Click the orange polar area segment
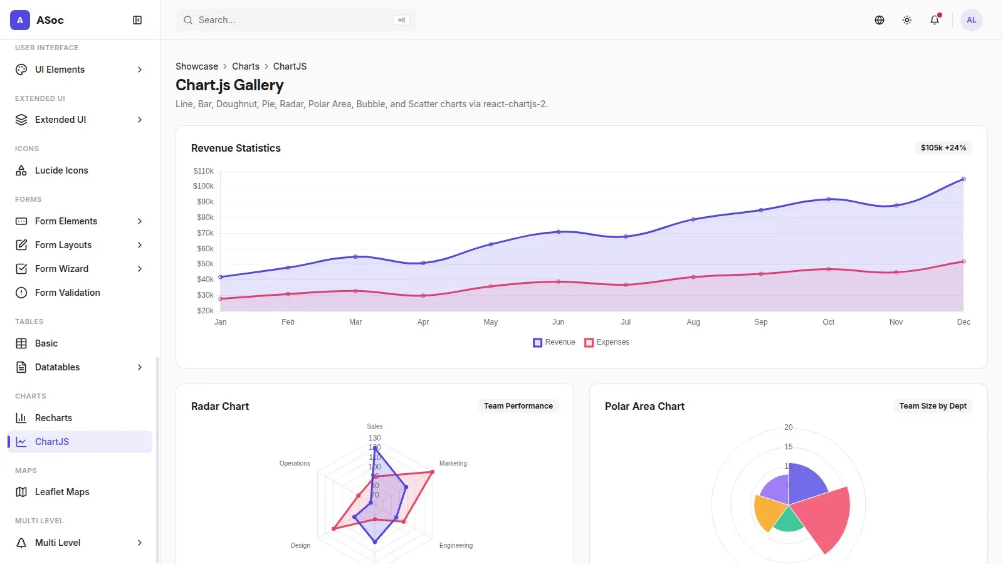 pos(769,512)
